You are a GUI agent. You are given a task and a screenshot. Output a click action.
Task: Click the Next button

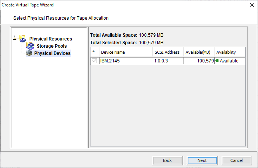coord(202,160)
